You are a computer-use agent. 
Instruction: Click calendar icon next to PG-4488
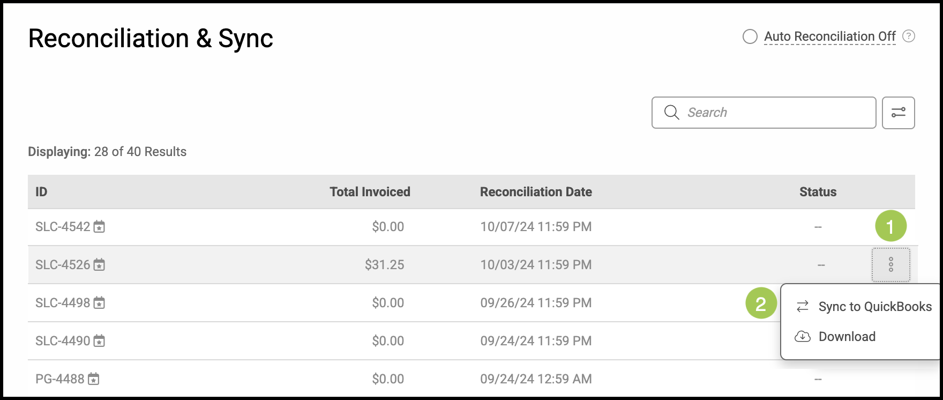pos(93,379)
